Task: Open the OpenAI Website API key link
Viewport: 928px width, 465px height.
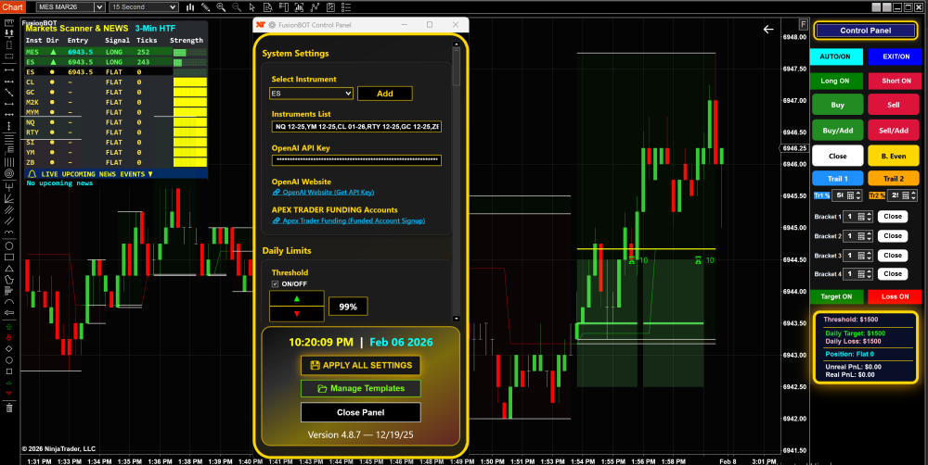Action: (x=323, y=192)
